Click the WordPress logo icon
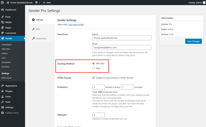Image resolution: width=206 pixels, height=127 pixels. click(x=3, y=3)
